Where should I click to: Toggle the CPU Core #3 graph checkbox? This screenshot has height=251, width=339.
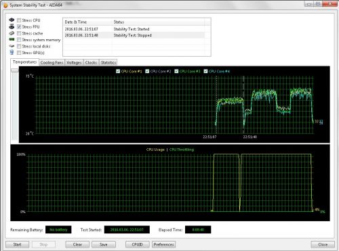point(176,71)
